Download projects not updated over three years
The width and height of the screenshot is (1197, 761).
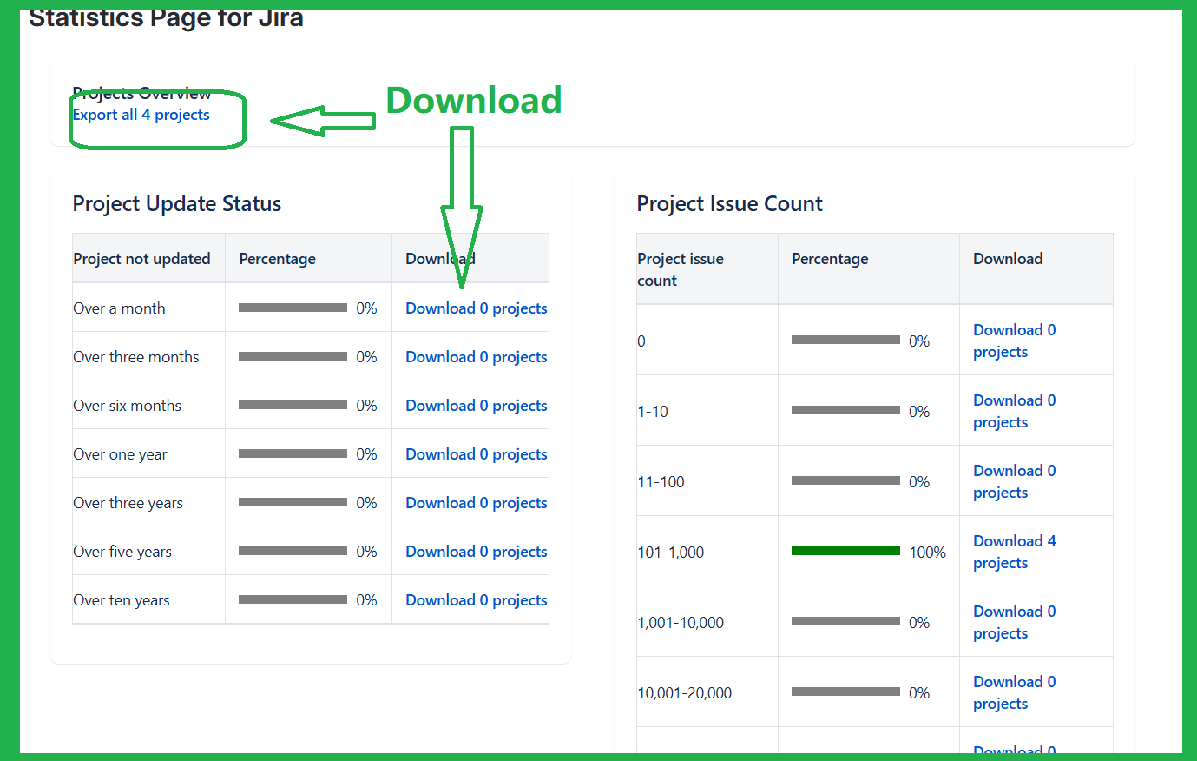point(477,503)
